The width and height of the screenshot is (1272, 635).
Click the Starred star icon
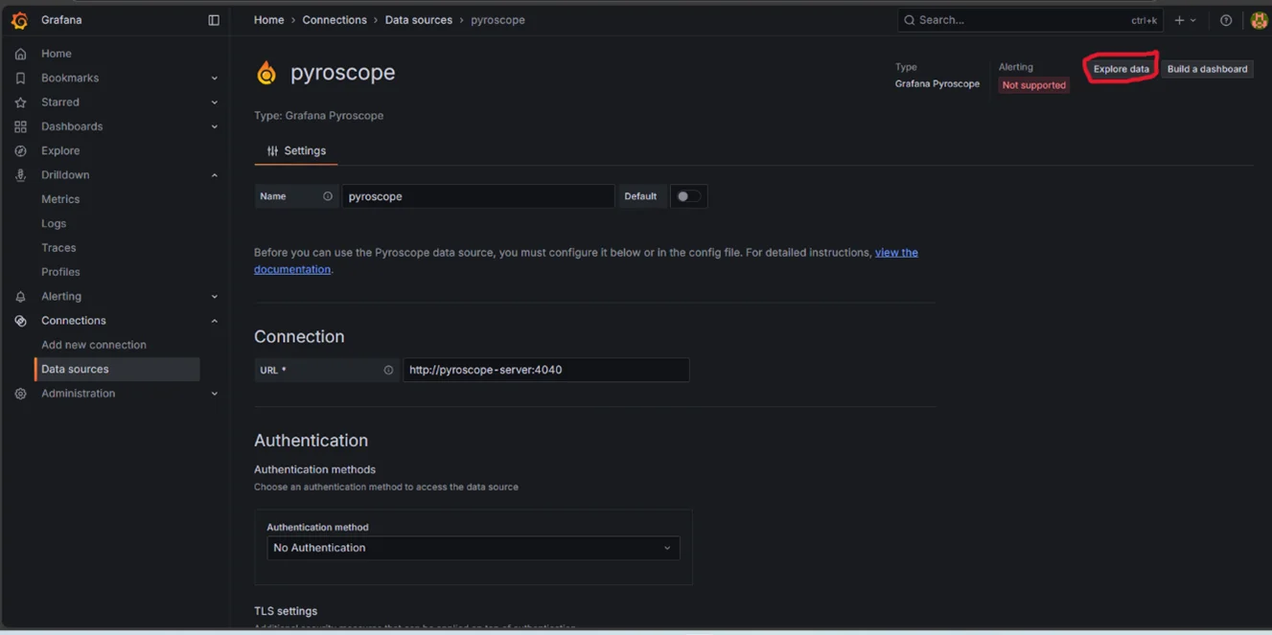pyautogui.click(x=20, y=102)
